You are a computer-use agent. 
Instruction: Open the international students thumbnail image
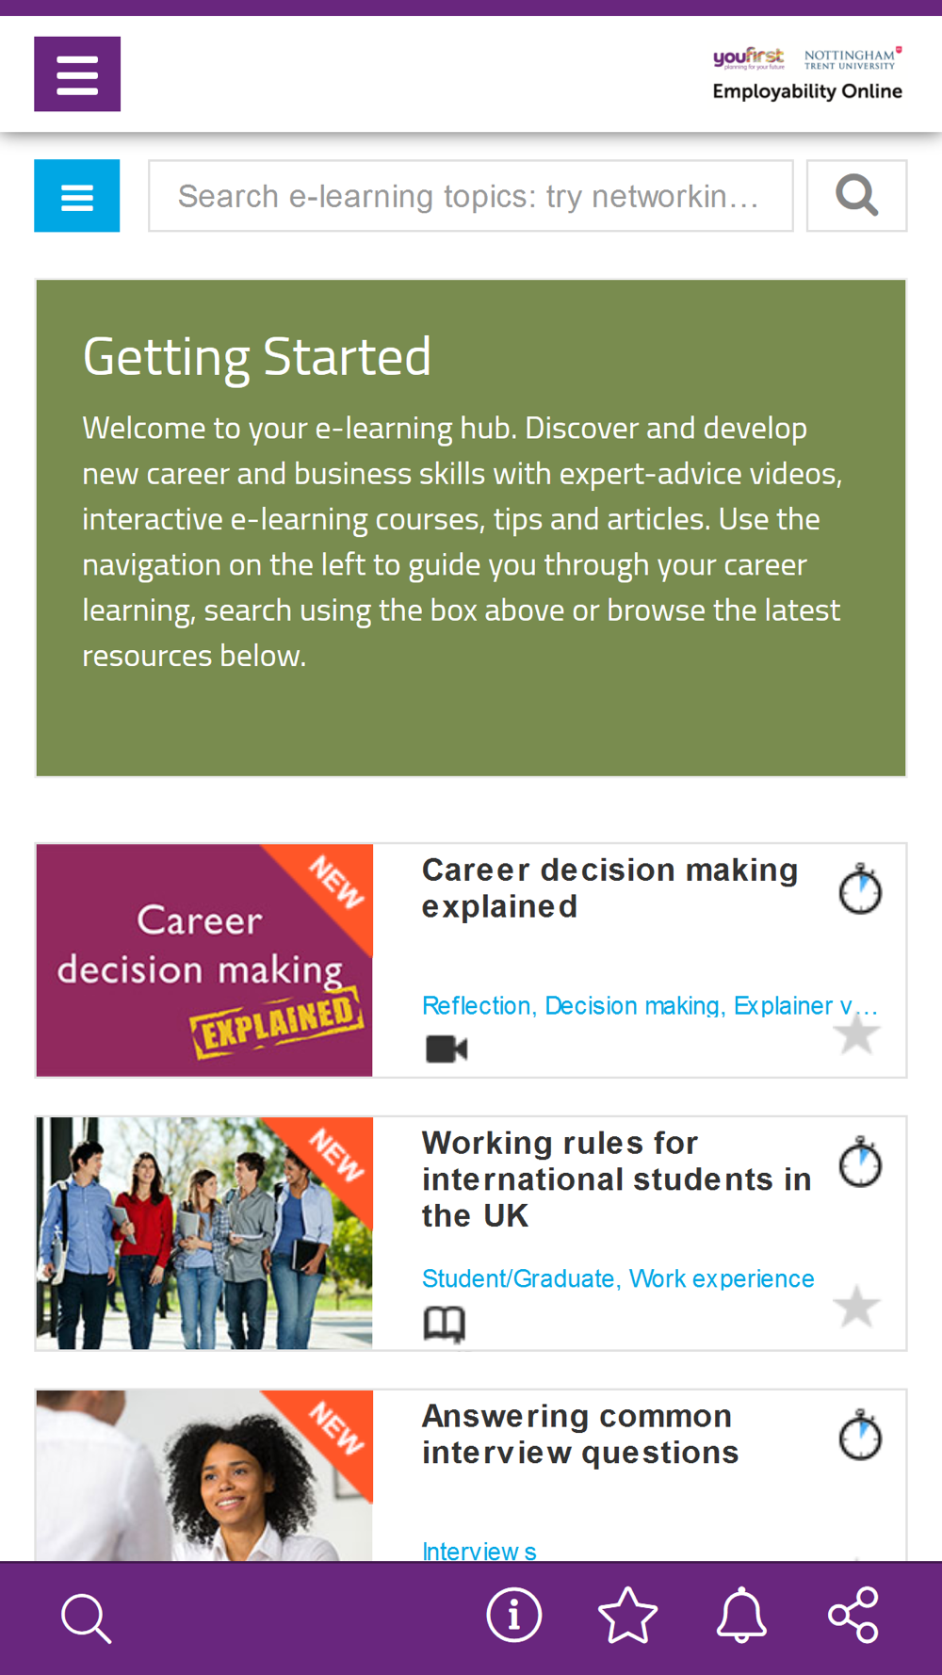pyautogui.click(x=204, y=1233)
